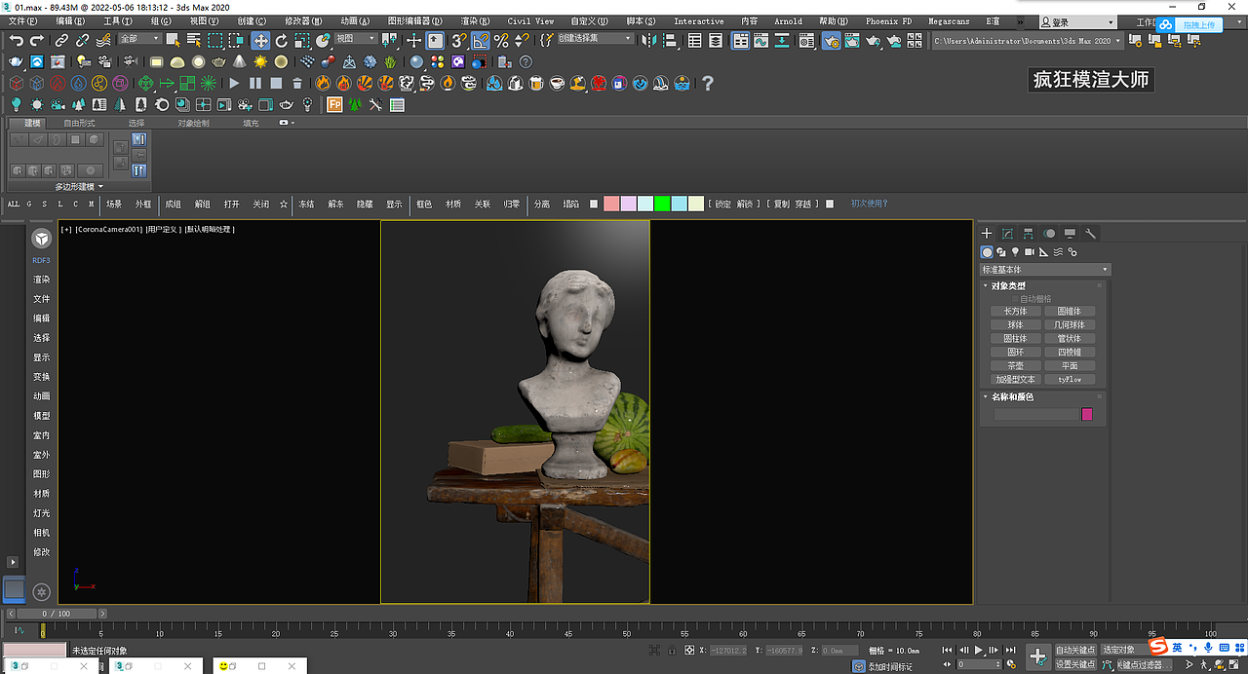The height and width of the screenshot is (674, 1248).
Task: Click the question mark help icon
Action: pos(708,84)
